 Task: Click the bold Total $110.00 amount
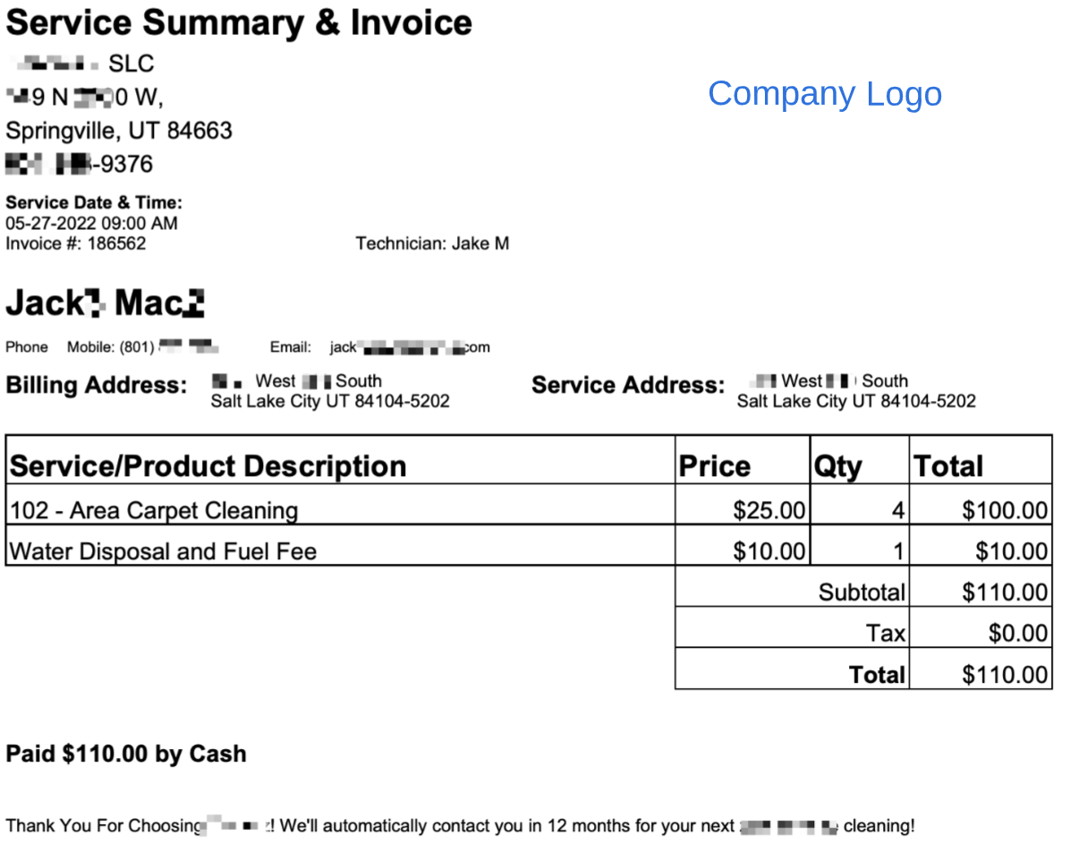tap(1005, 675)
